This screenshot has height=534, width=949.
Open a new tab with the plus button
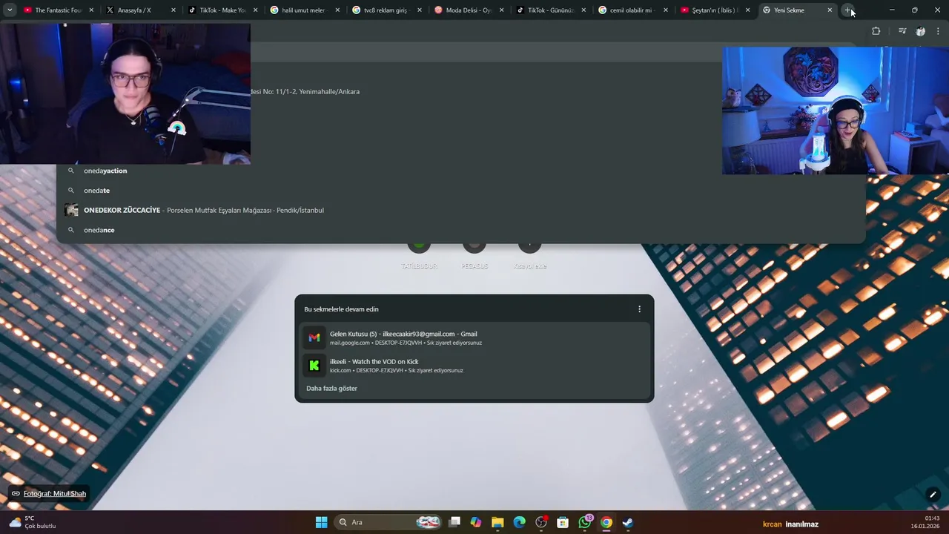pyautogui.click(x=847, y=10)
